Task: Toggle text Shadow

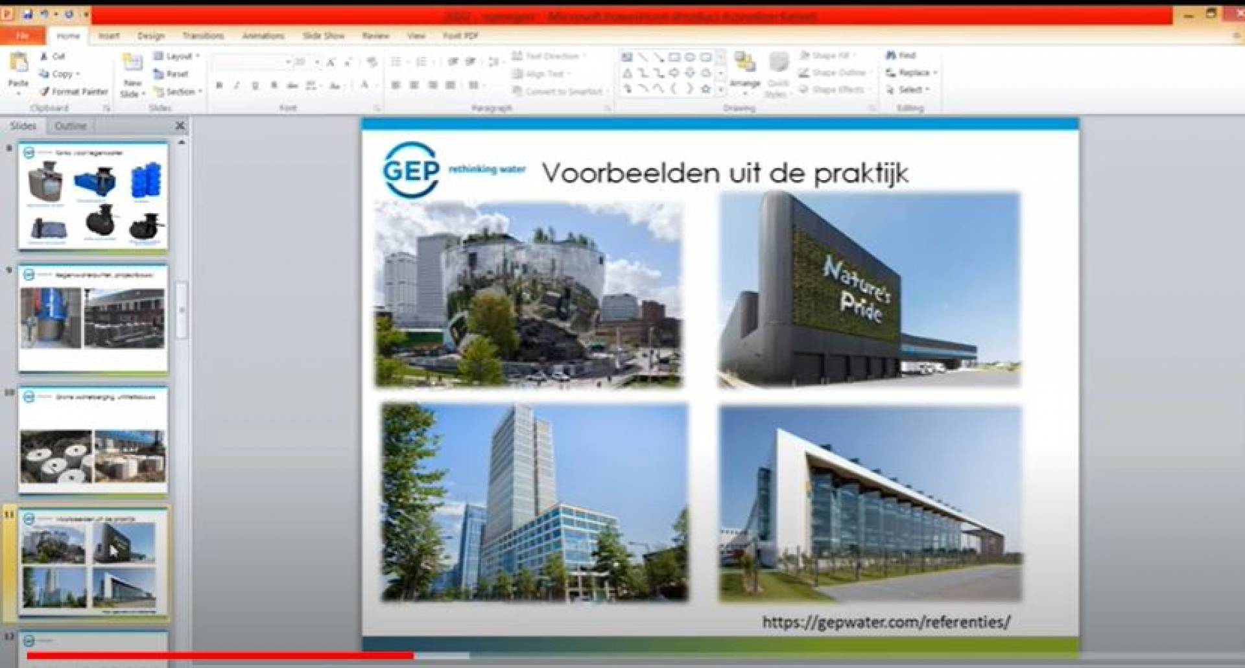Action: click(x=274, y=86)
